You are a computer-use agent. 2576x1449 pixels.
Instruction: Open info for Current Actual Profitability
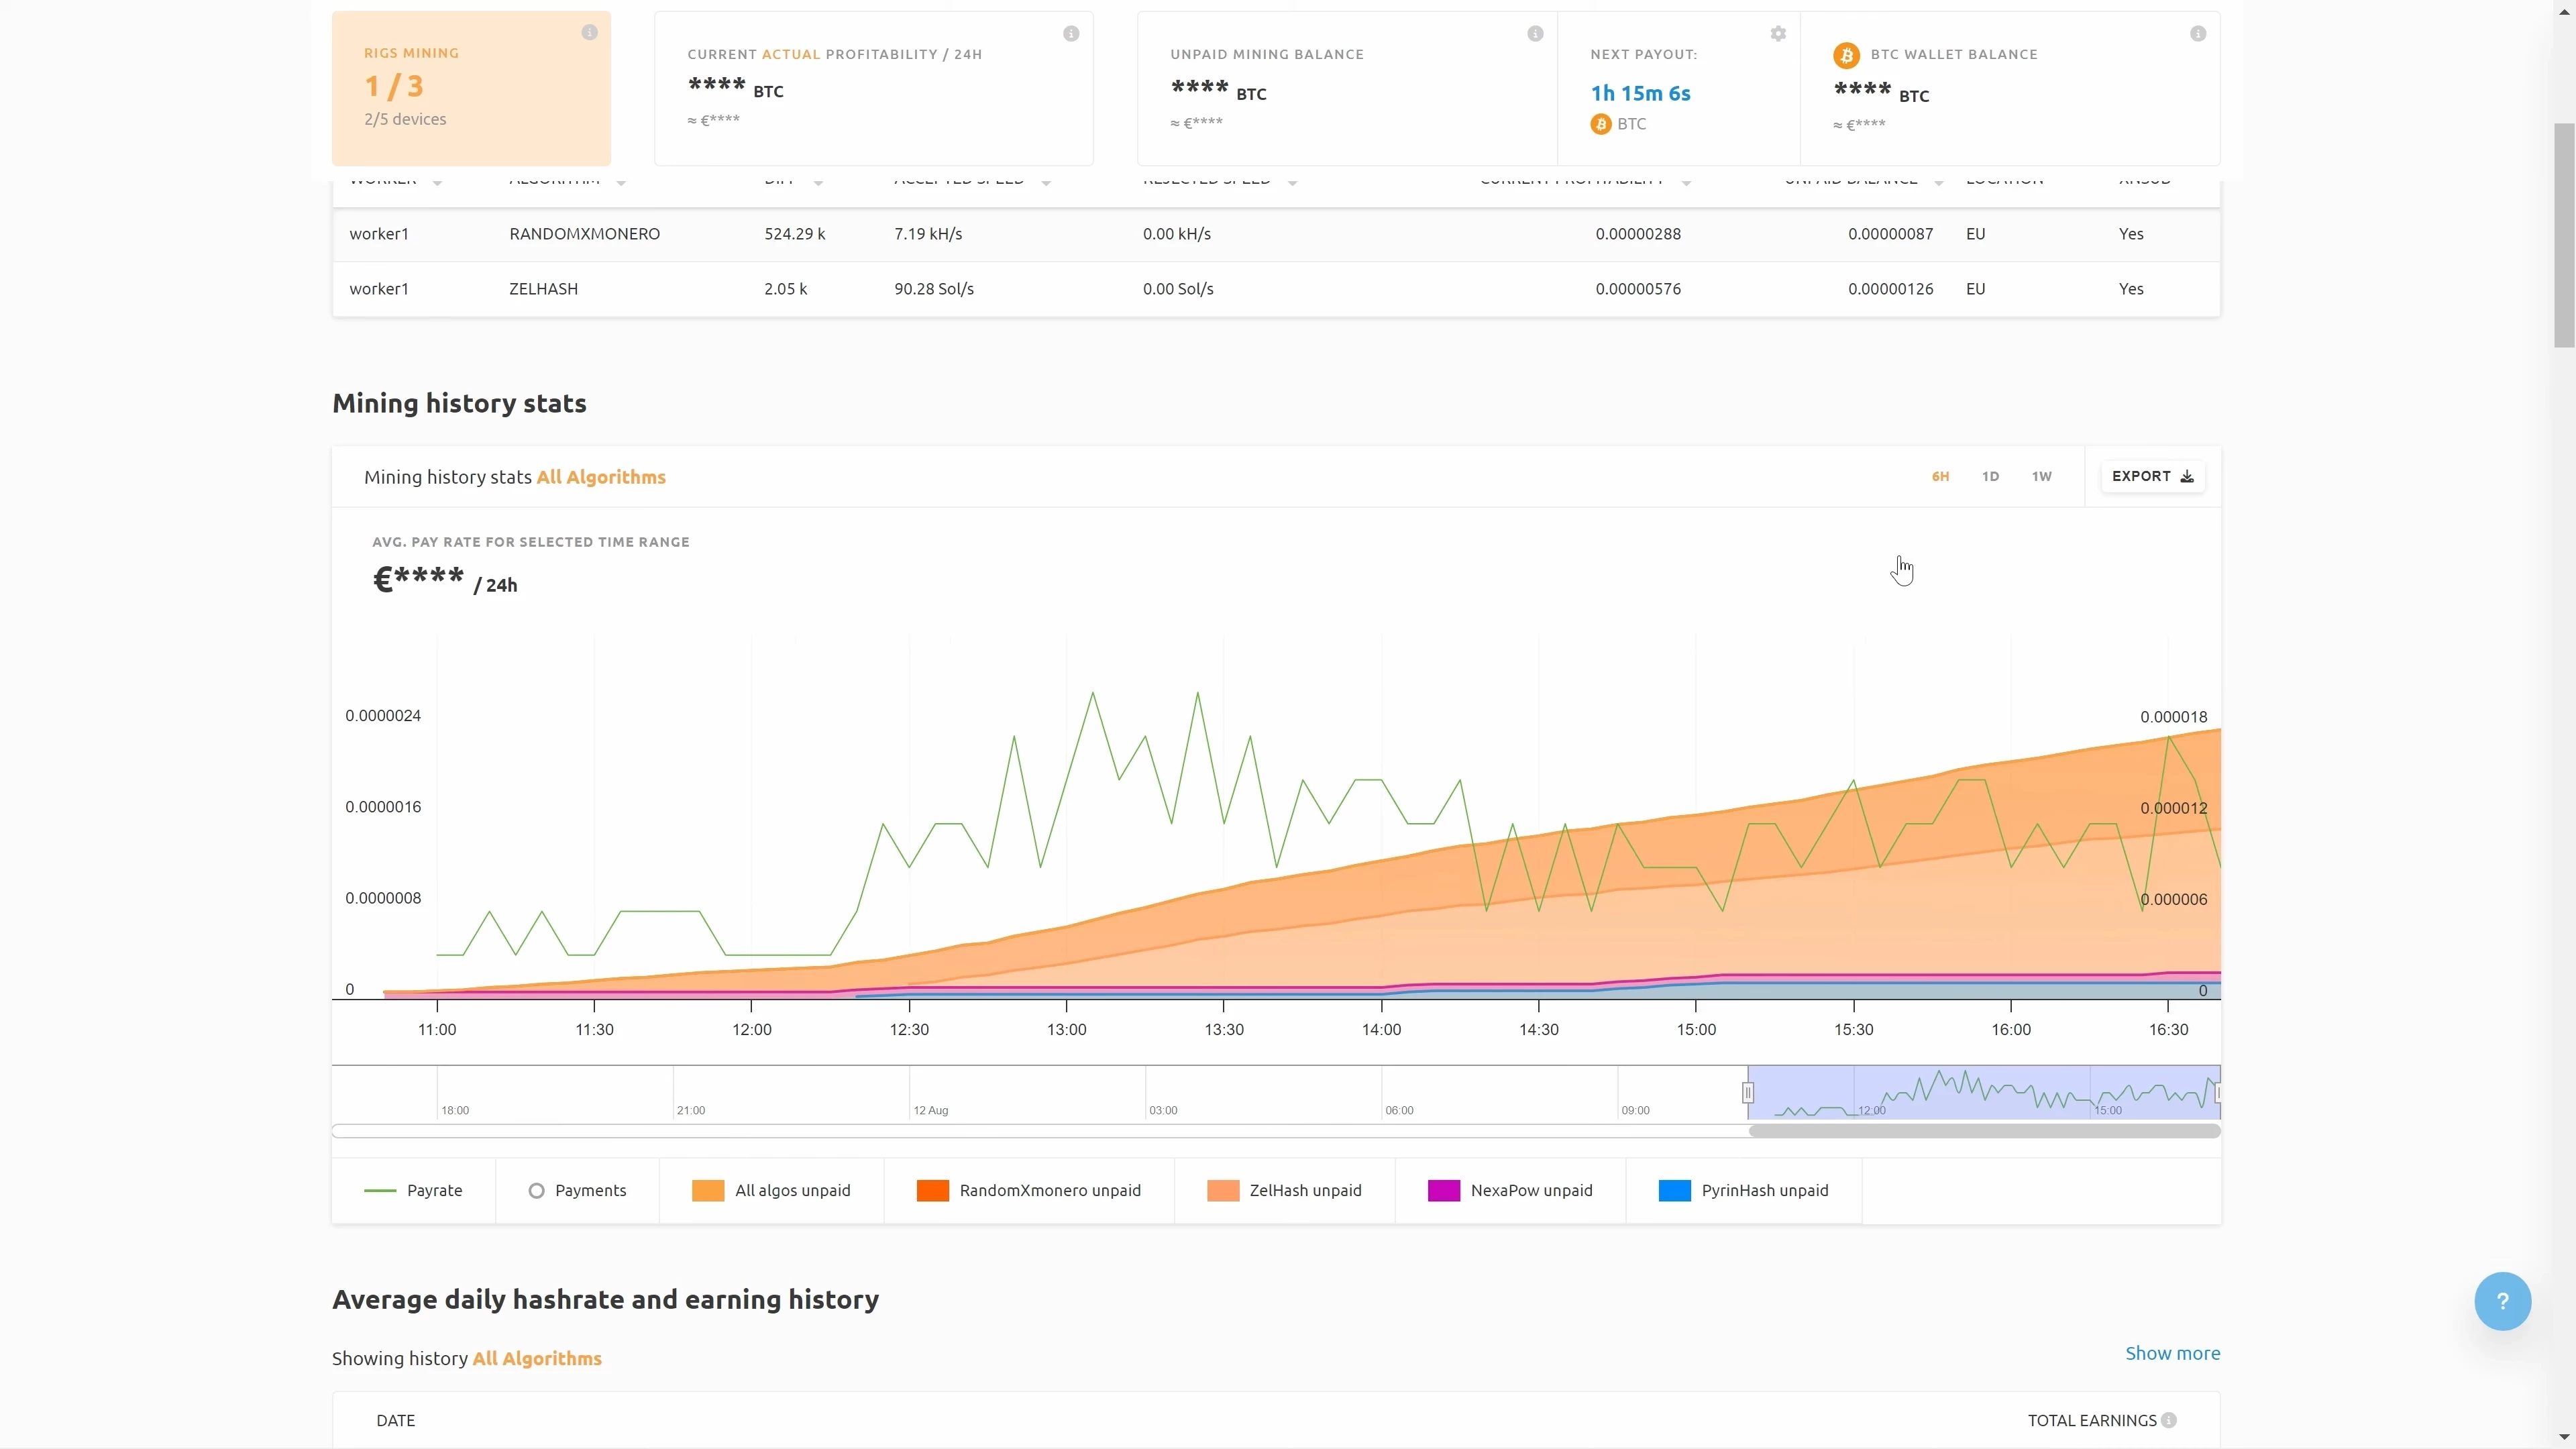[1071, 34]
